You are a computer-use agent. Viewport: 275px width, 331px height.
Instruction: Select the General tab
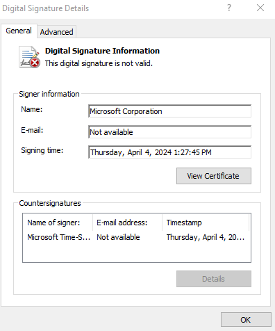click(x=19, y=31)
